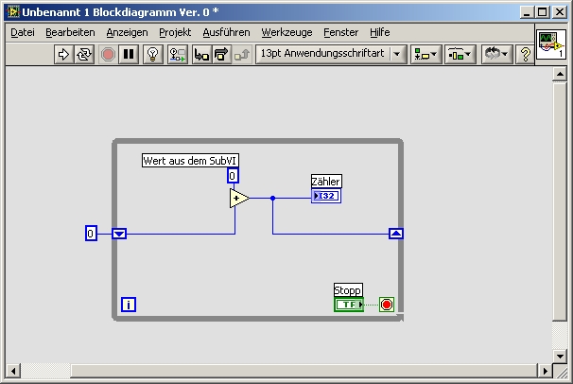This screenshot has height=384, width=573.
Task: Select the left shift register
Action: (119, 234)
